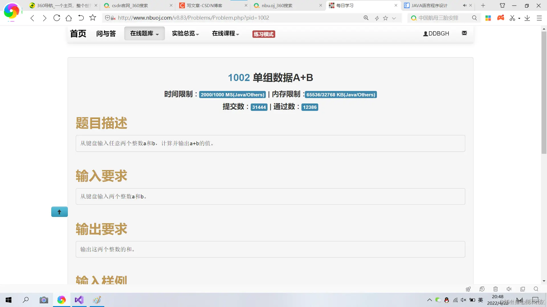The width and height of the screenshot is (547, 307).
Task: Go to browser home page icon
Action: (x=69, y=18)
